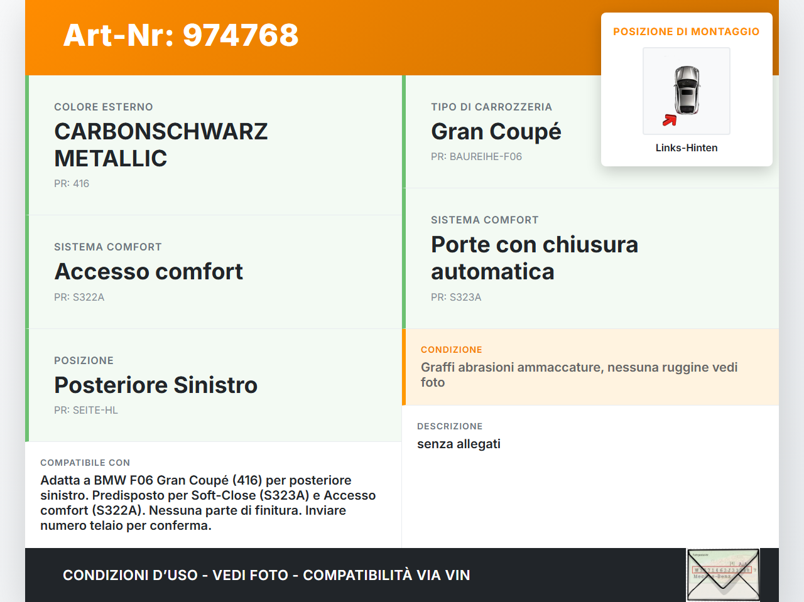Click the senza allegati description text
Screen dimensions: 804x602
[x=459, y=444]
